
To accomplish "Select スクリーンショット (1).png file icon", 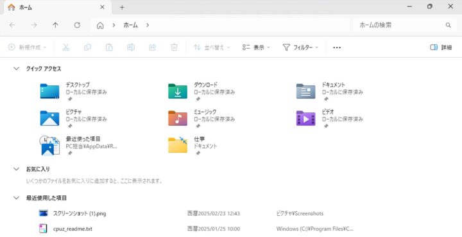I will [x=44, y=213].
